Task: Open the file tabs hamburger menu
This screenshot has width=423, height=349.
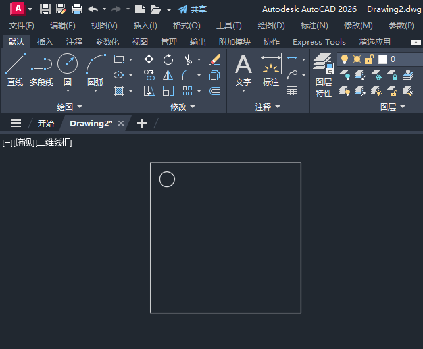Action: (16, 123)
